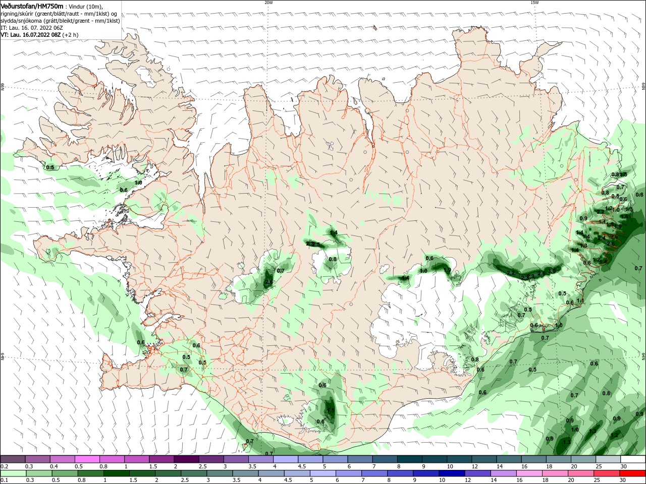Select the IT: Lau. 16. 07. 2022 06Z line

[x=31, y=28]
